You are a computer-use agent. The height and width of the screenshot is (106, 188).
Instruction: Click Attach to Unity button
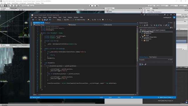(x=80, y=20)
